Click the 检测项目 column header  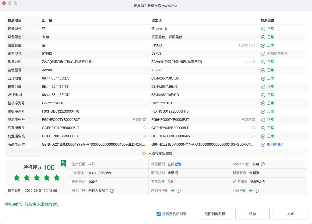[15, 21]
